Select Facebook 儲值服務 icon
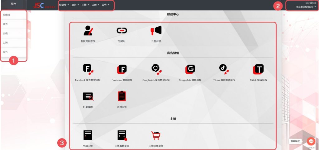This screenshot has width=319, height=150. 122,69
